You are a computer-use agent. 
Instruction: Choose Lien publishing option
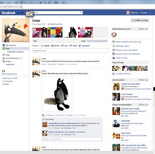tap(64, 46)
